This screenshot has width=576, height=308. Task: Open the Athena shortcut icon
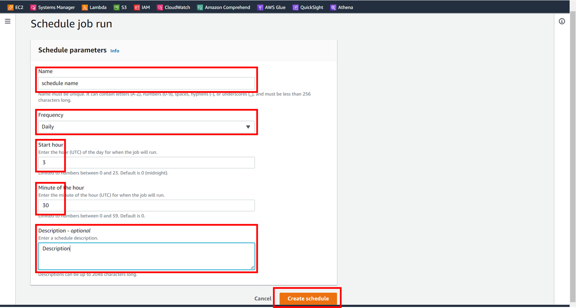tap(333, 7)
